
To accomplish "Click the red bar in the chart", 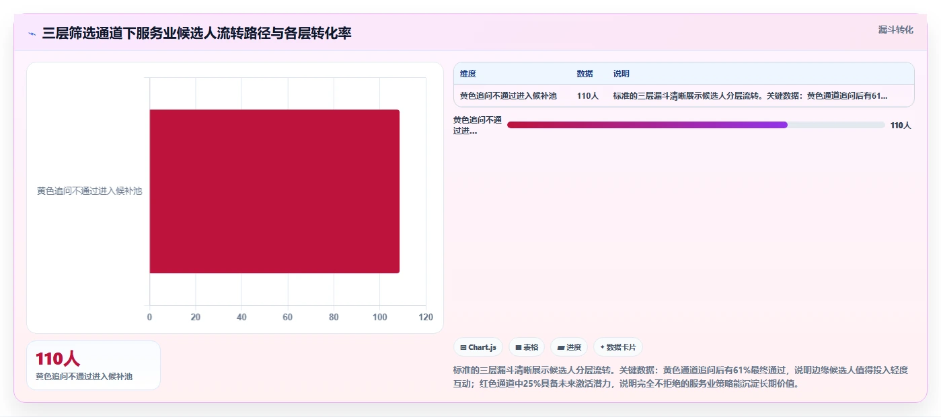I will (x=274, y=191).
